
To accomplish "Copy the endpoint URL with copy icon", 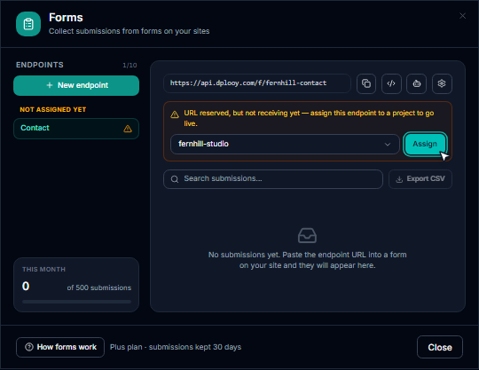I will point(366,83).
